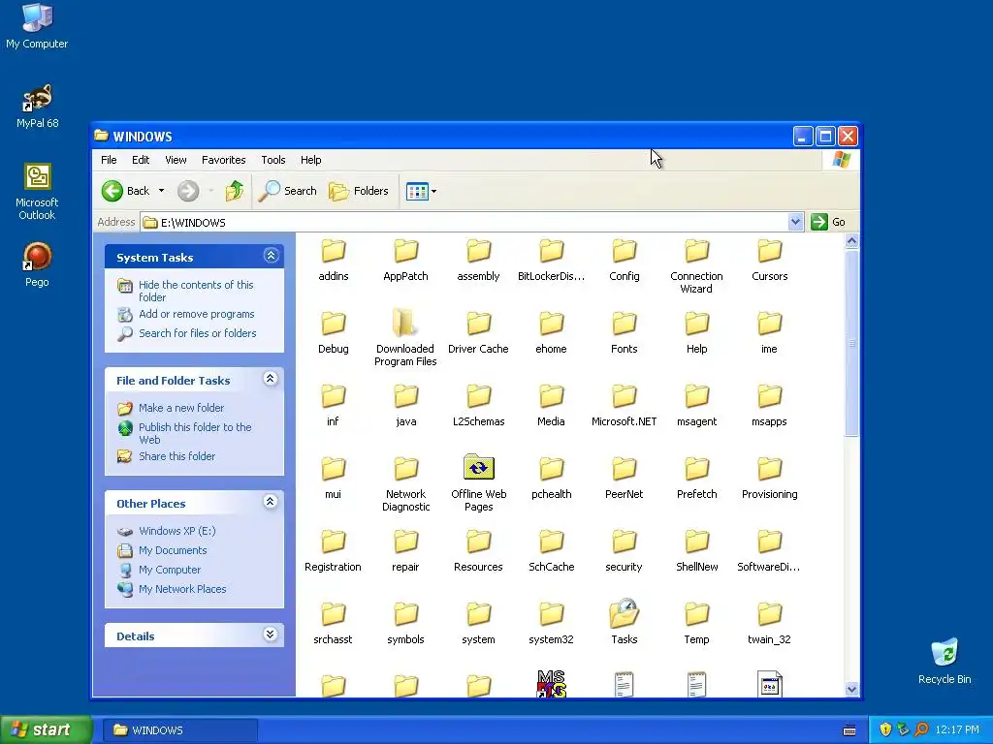993x744 pixels.
Task: Click the Back arrow button
Action: click(126, 191)
